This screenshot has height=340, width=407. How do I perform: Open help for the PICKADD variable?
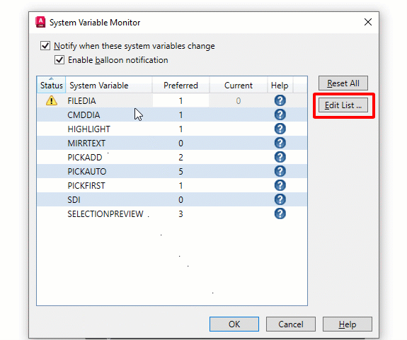coord(280,157)
